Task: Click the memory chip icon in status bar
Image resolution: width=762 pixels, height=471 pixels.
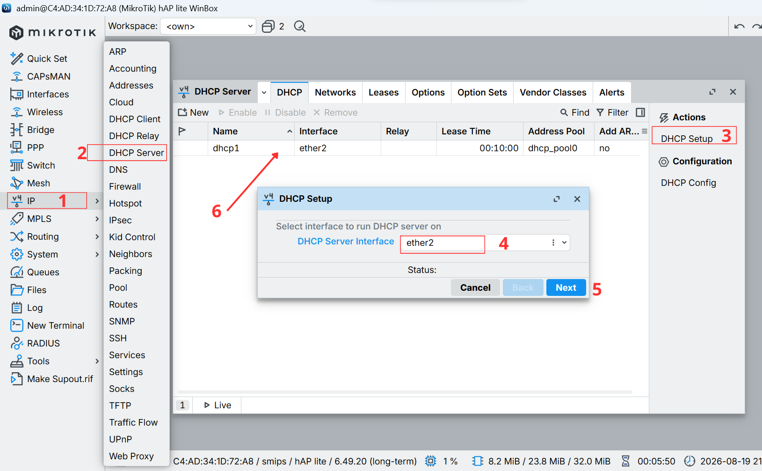Action: pos(478,461)
